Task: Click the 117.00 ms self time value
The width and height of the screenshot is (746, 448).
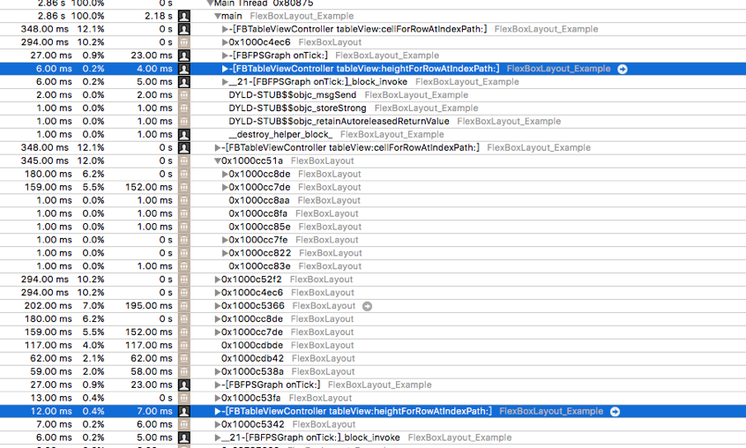Action: 149,346
